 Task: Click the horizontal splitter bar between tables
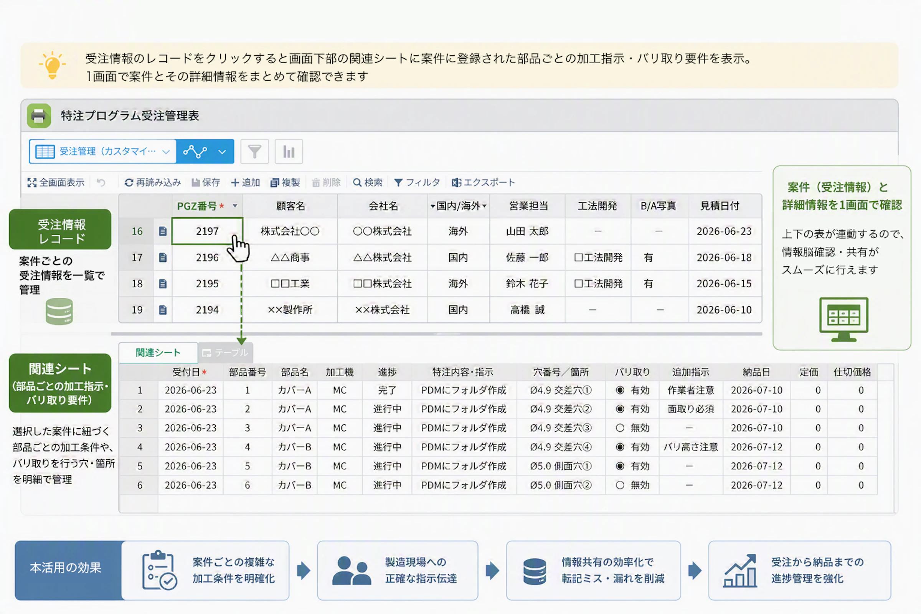click(x=437, y=334)
